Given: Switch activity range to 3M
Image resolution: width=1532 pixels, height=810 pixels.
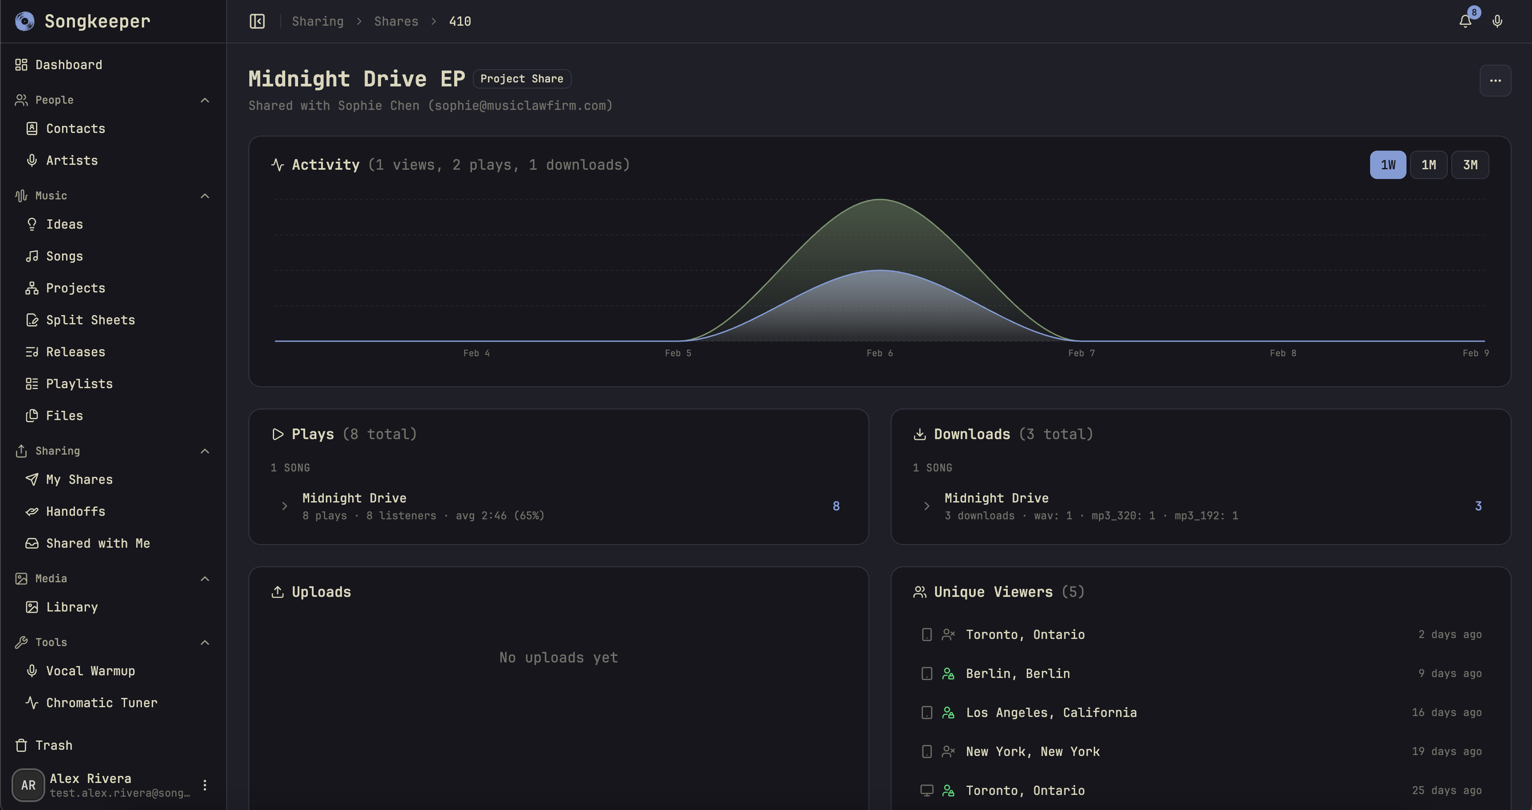Looking at the screenshot, I should (1470, 165).
